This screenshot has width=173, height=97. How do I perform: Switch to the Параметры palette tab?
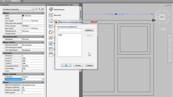(x=80, y=14)
